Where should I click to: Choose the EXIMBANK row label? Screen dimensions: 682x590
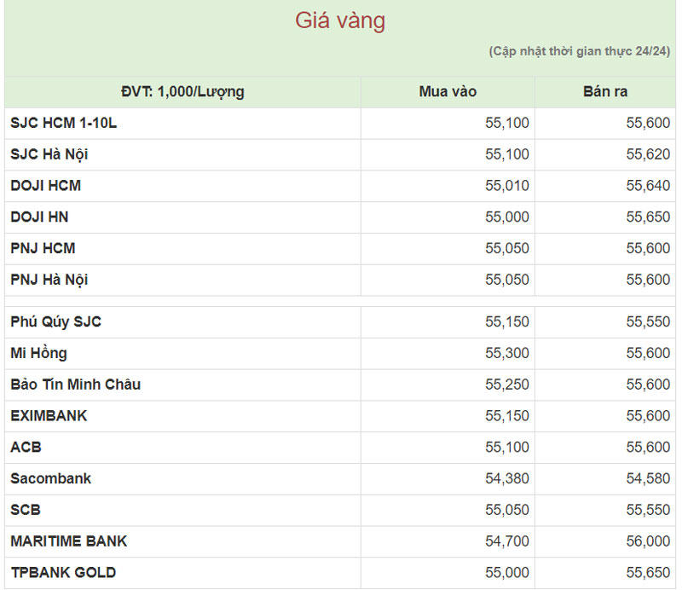point(49,416)
